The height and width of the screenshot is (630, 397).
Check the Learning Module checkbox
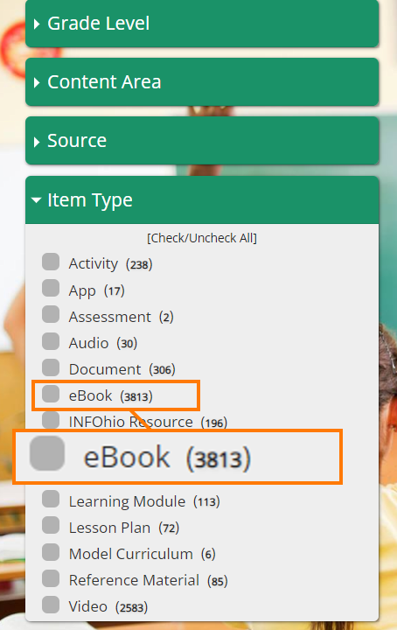51,499
